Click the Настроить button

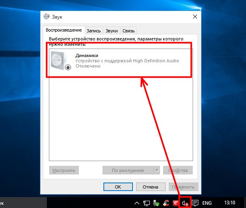[64, 170]
